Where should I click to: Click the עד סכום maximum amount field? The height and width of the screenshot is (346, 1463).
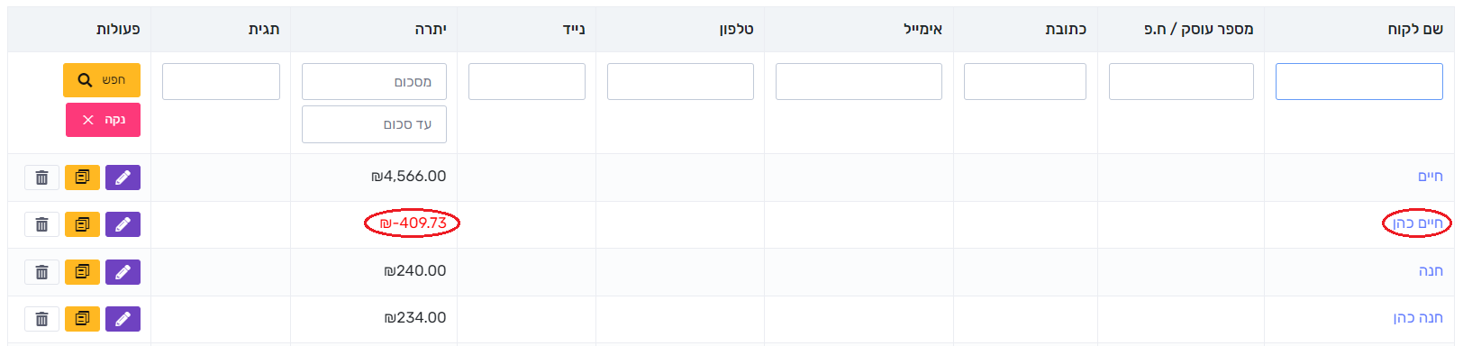click(x=374, y=124)
